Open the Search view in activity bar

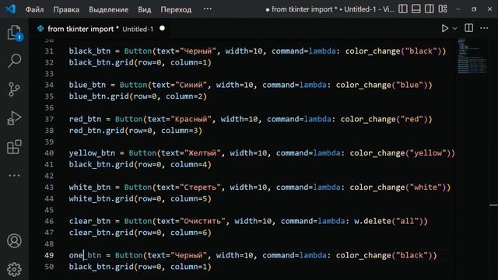point(14,61)
